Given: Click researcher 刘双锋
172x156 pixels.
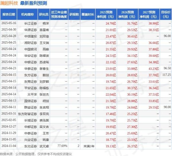Looking at the screenshot, I should click(x=44, y=36).
